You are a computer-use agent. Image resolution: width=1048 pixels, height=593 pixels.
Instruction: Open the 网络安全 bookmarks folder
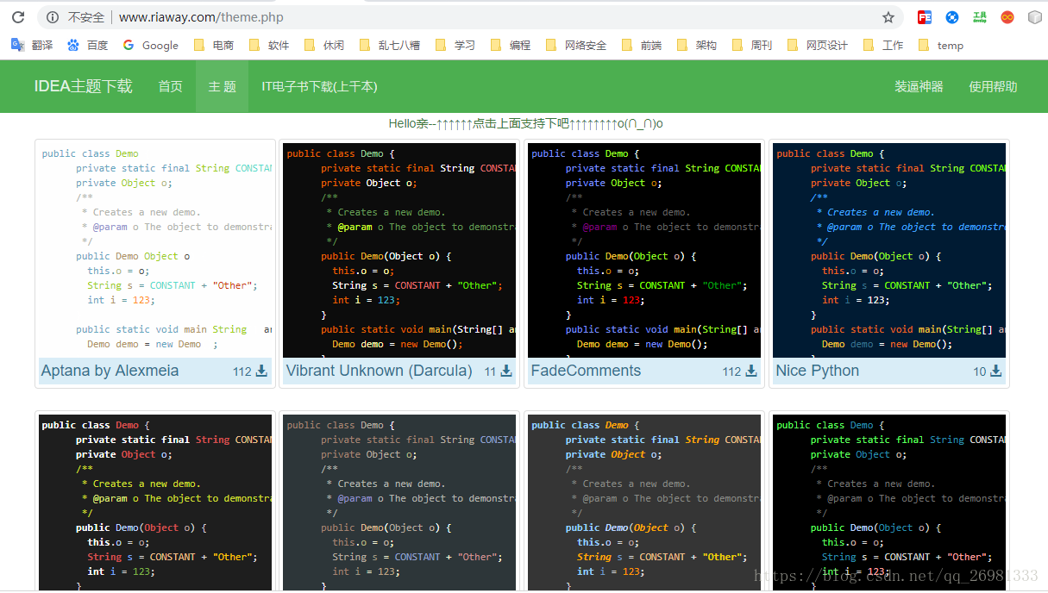point(576,46)
